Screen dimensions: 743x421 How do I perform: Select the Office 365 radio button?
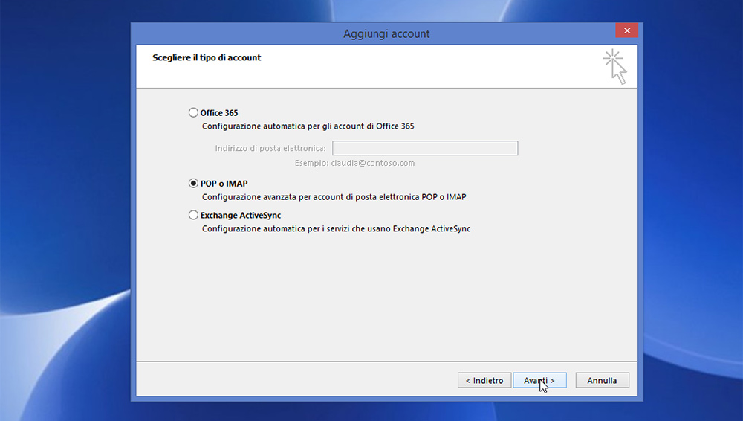click(193, 112)
